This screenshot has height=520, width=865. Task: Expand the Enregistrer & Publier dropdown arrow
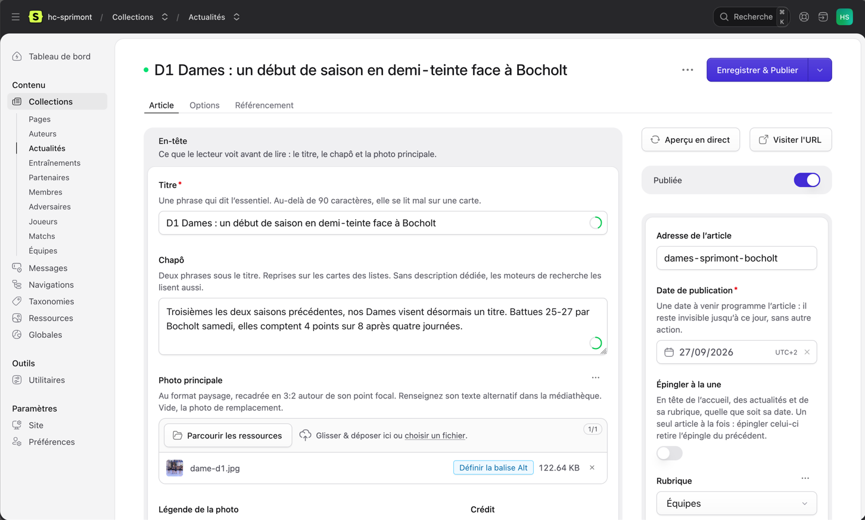[820, 70]
